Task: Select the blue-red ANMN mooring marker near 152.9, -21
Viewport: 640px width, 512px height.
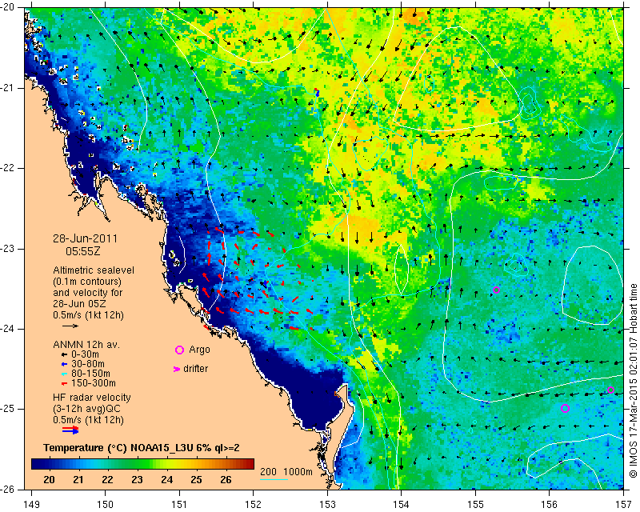Action: pyautogui.click(x=317, y=92)
